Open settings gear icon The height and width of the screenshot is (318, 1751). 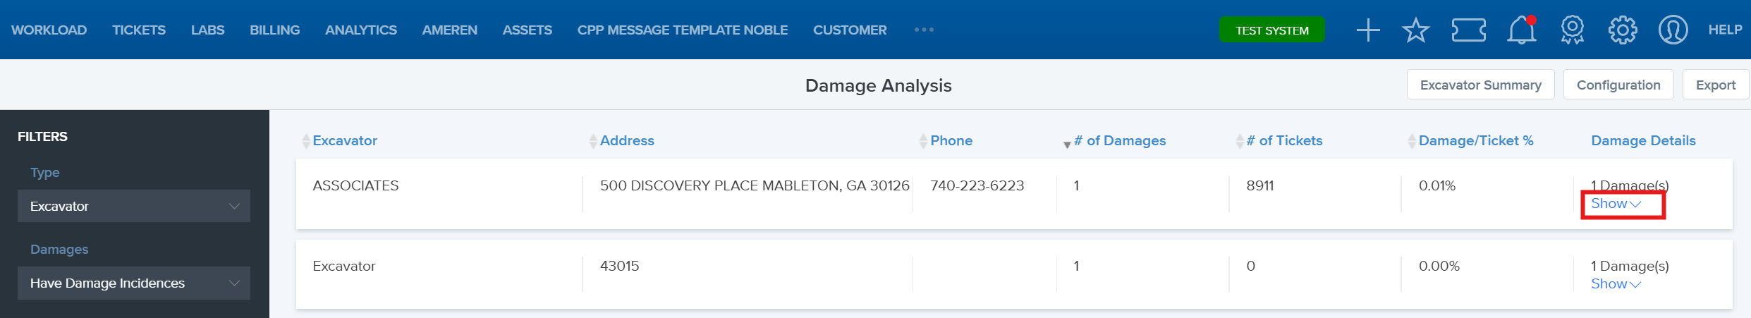tap(1623, 30)
